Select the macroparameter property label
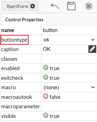The image size is (97, 122). [x=20, y=106]
